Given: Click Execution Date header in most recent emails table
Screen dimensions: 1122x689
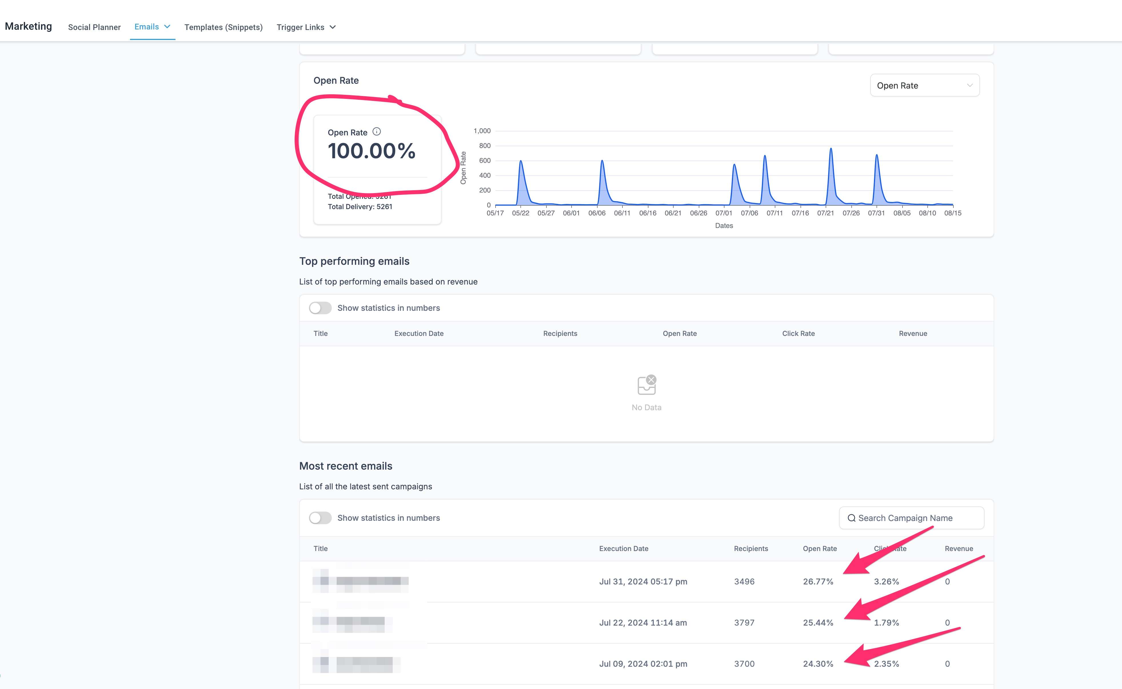Looking at the screenshot, I should [624, 549].
